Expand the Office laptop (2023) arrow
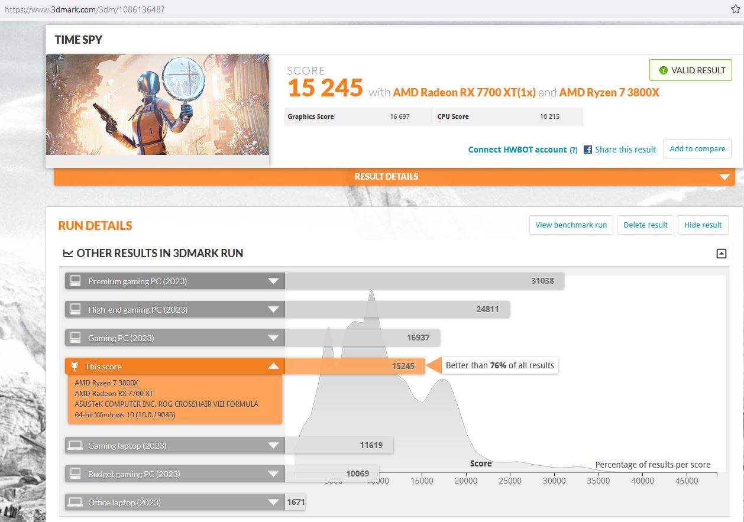This screenshot has height=522, width=744. (273, 502)
